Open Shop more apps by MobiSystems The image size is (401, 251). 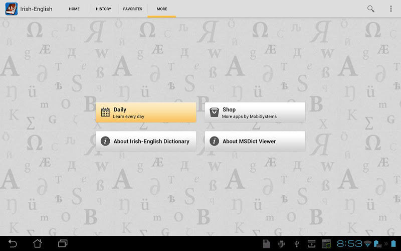[x=255, y=112]
